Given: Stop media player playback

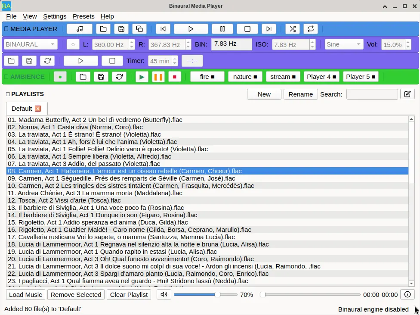Looking at the screenshot, I should click(x=247, y=29).
